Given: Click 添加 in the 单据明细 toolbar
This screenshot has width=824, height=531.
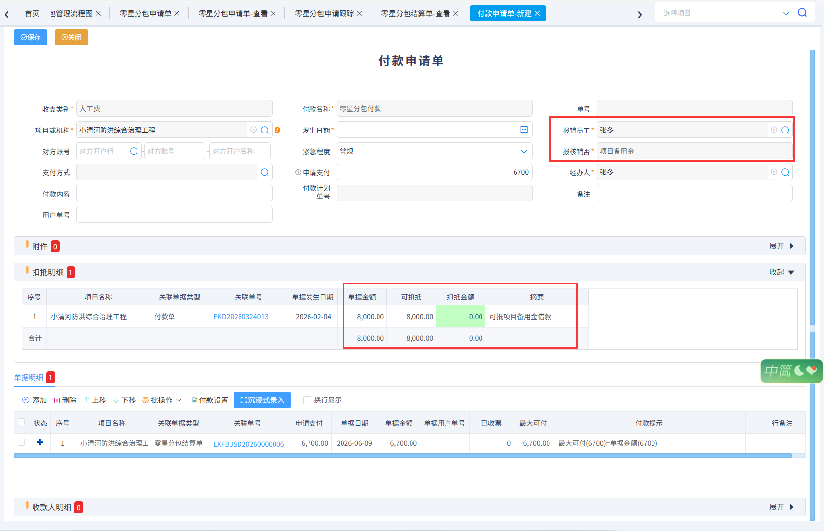Looking at the screenshot, I should [x=34, y=400].
